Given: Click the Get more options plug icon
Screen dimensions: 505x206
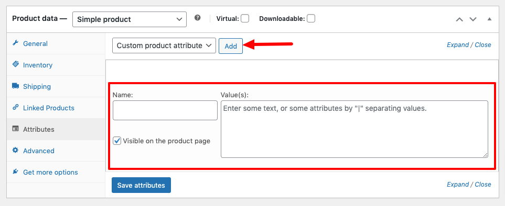Looking at the screenshot, I should pyautogui.click(x=15, y=171).
